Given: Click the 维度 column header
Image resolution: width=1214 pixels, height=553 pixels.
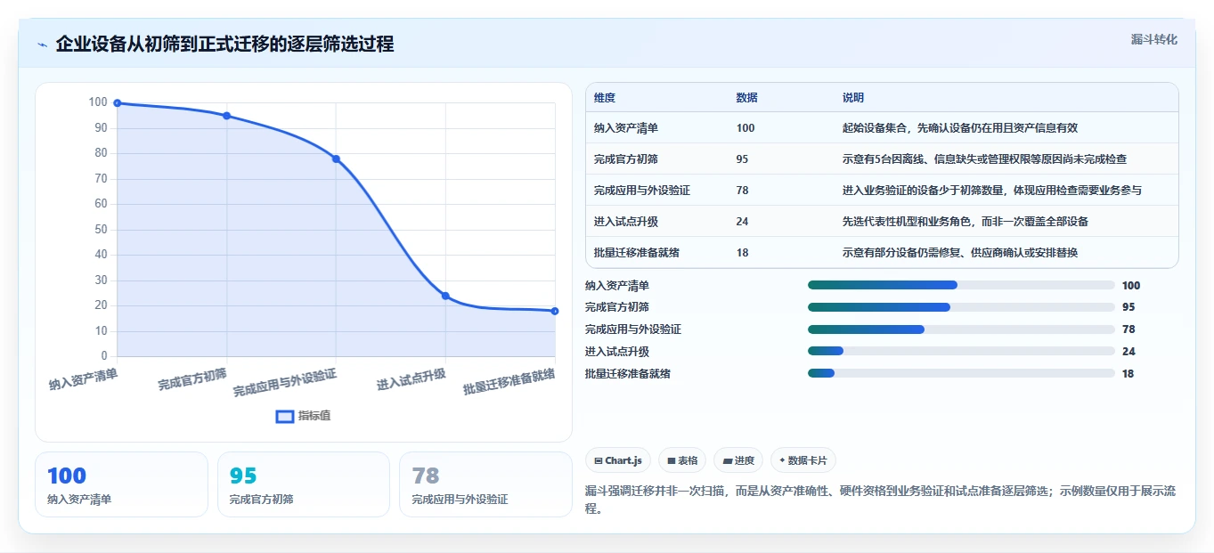Looking at the screenshot, I should (x=605, y=98).
